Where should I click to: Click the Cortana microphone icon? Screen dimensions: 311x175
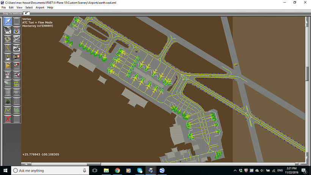(x=85, y=170)
